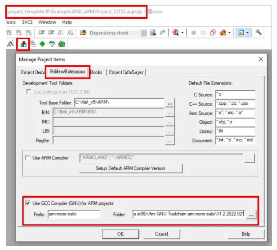Open the Books tab
The height and width of the screenshot is (250, 277).
click(x=96, y=72)
